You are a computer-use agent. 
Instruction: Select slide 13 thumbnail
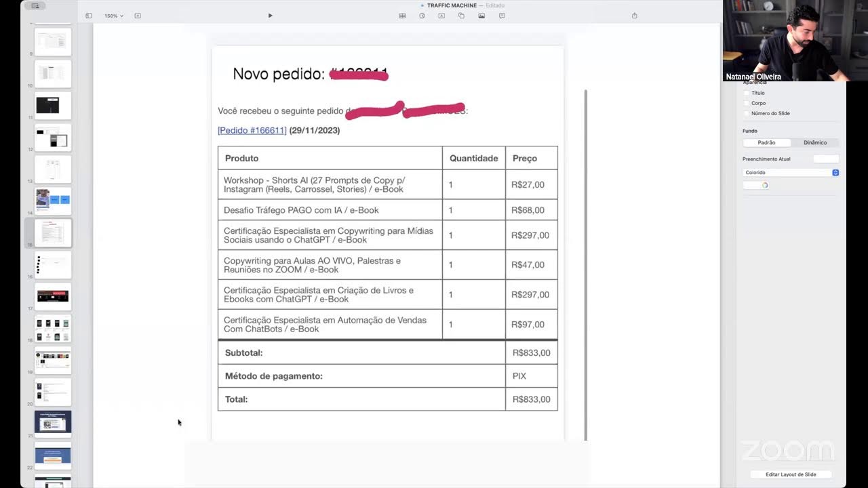pos(53,169)
